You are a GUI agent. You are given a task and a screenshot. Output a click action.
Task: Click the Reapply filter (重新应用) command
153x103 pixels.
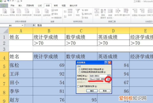(x=87, y=14)
